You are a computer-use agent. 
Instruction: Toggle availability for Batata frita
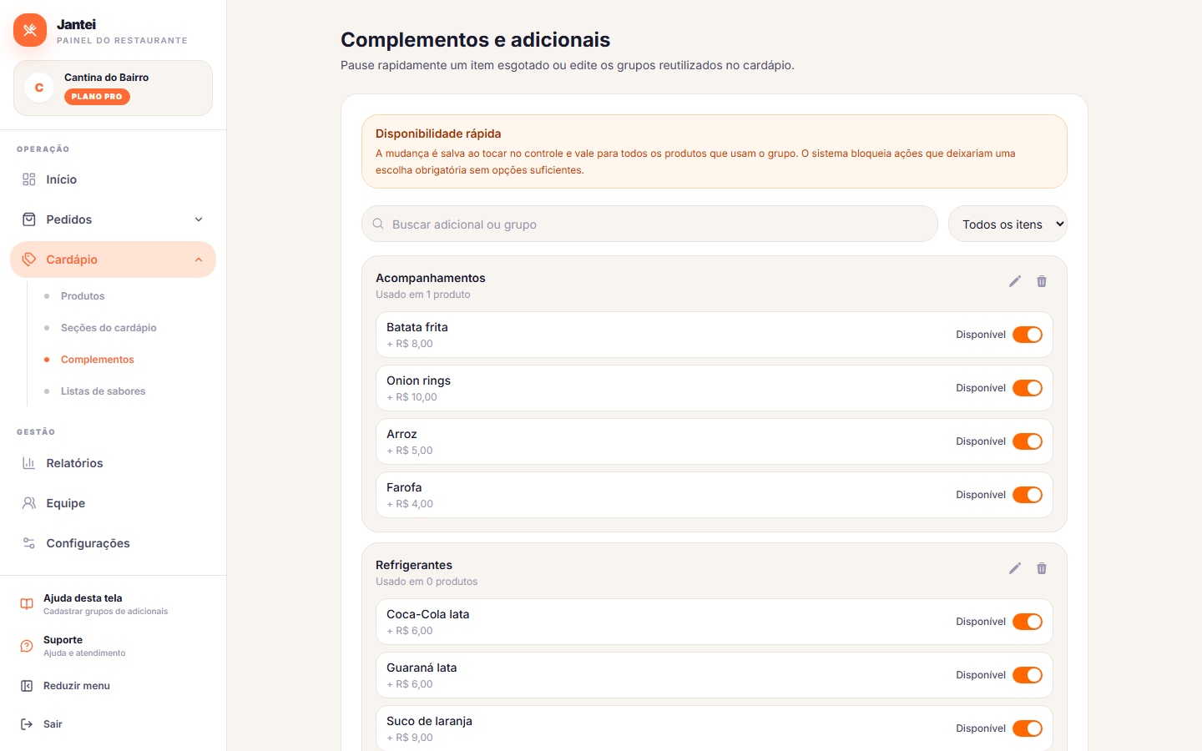pyautogui.click(x=1028, y=335)
